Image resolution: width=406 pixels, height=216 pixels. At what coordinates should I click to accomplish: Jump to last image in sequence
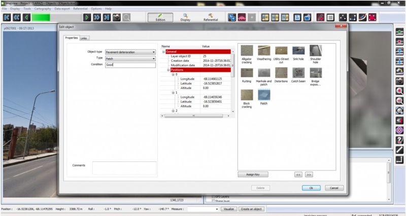click(107, 18)
